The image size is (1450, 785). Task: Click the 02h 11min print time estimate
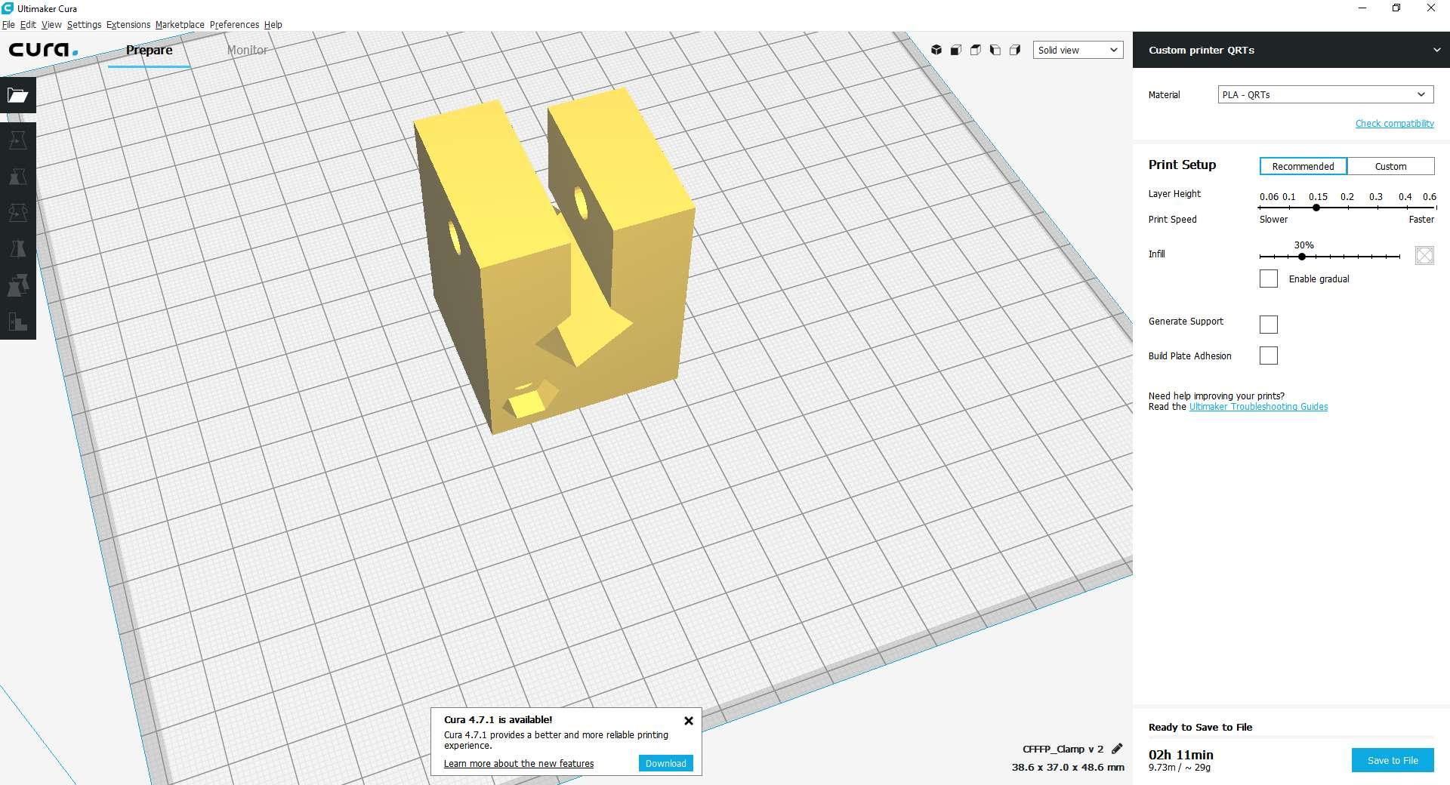pyautogui.click(x=1181, y=754)
